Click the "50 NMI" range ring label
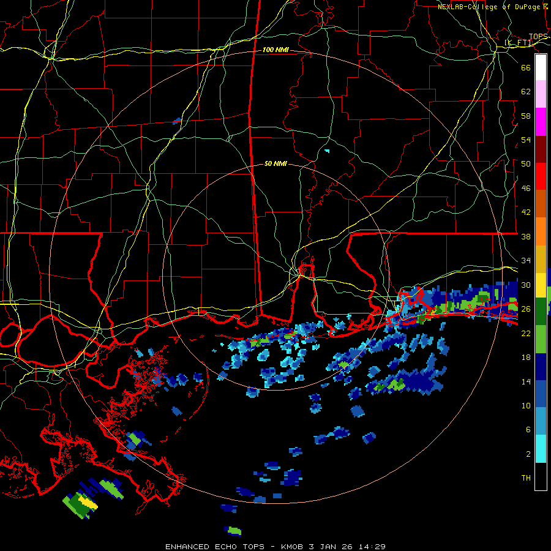The width and height of the screenshot is (551, 551). pyautogui.click(x=275, y=163)
